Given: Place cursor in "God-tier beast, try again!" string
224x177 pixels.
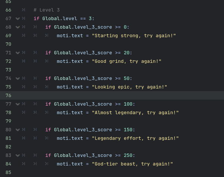Looking at the screenshot, I should [x=132, y=164].
